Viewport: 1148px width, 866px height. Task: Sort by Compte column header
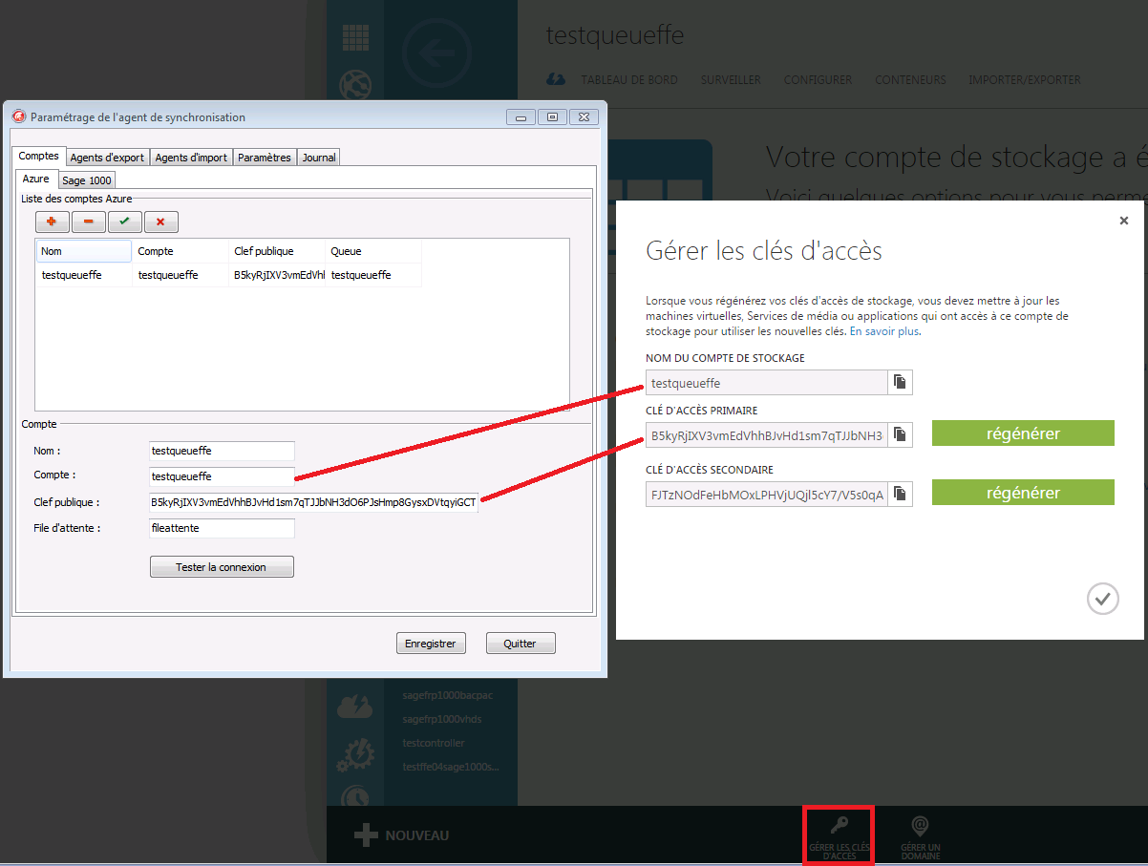[x=181, y=251]
